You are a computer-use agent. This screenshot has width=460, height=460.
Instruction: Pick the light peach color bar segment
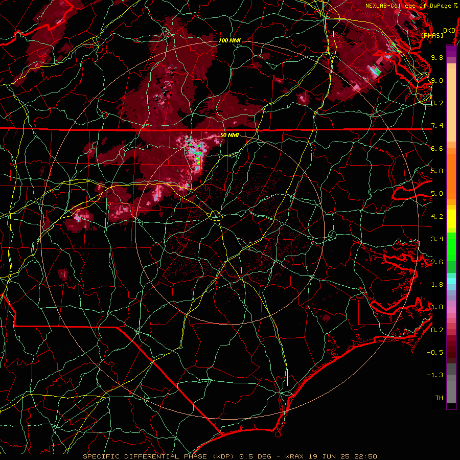451,106
